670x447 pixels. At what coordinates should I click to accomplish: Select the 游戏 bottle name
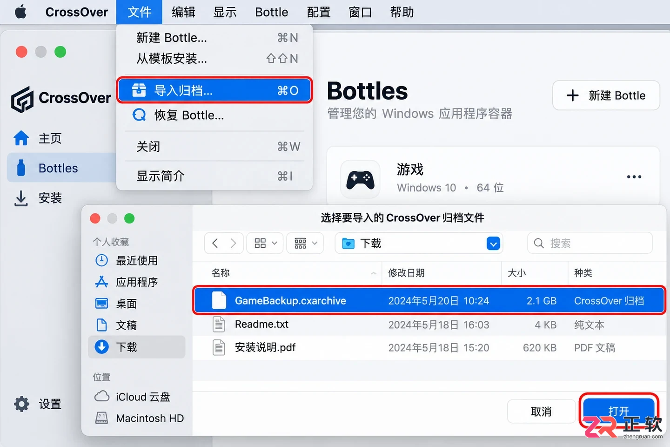click(410, 169)
